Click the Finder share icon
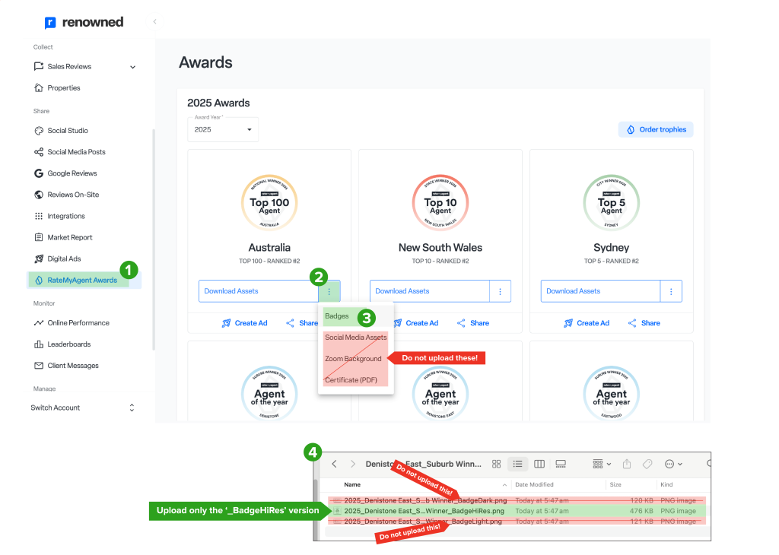This screenshot has width=779, height=555. [x=627, y=464]
